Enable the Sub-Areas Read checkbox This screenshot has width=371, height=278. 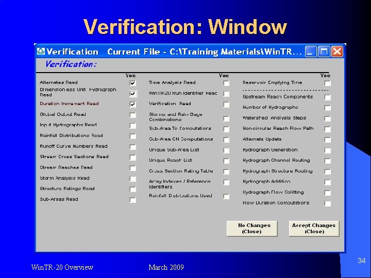pyautogui.click(x=133, y=200)
